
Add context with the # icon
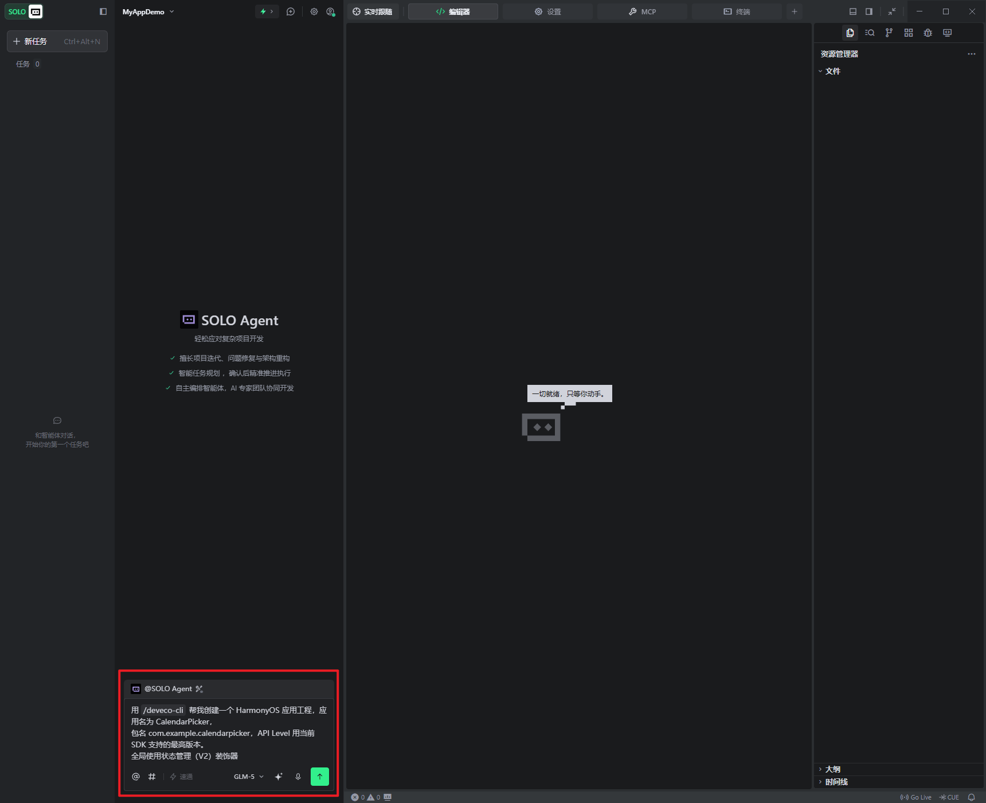(x=152, y=777)
